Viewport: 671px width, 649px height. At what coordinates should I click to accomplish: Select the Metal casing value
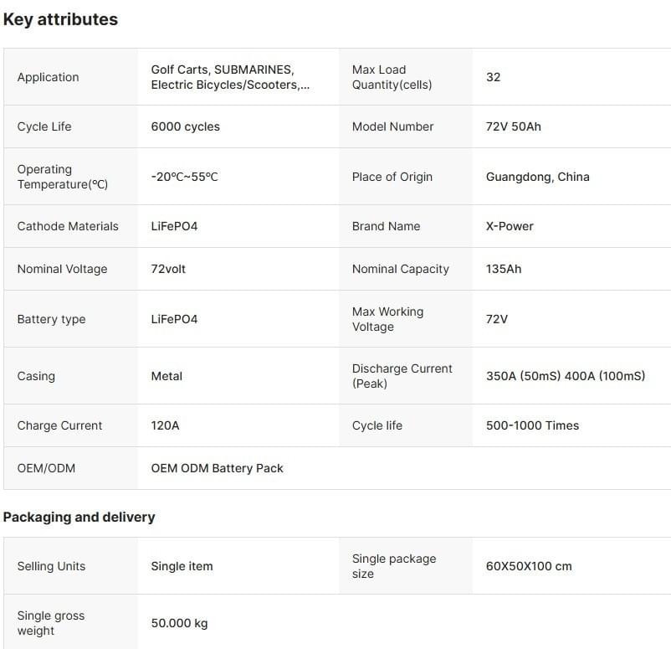[x=166, y=376]
